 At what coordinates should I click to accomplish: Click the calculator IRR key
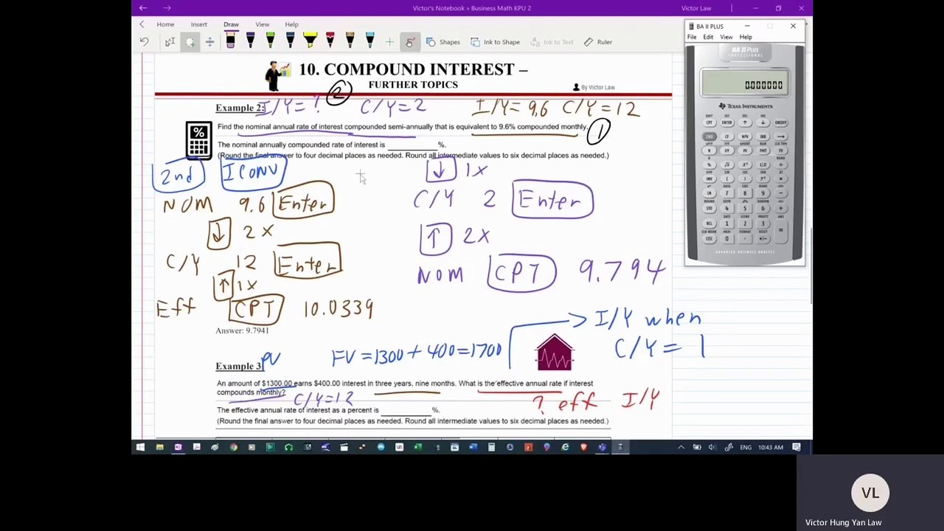pyautogui.click(x=763, y=136)
